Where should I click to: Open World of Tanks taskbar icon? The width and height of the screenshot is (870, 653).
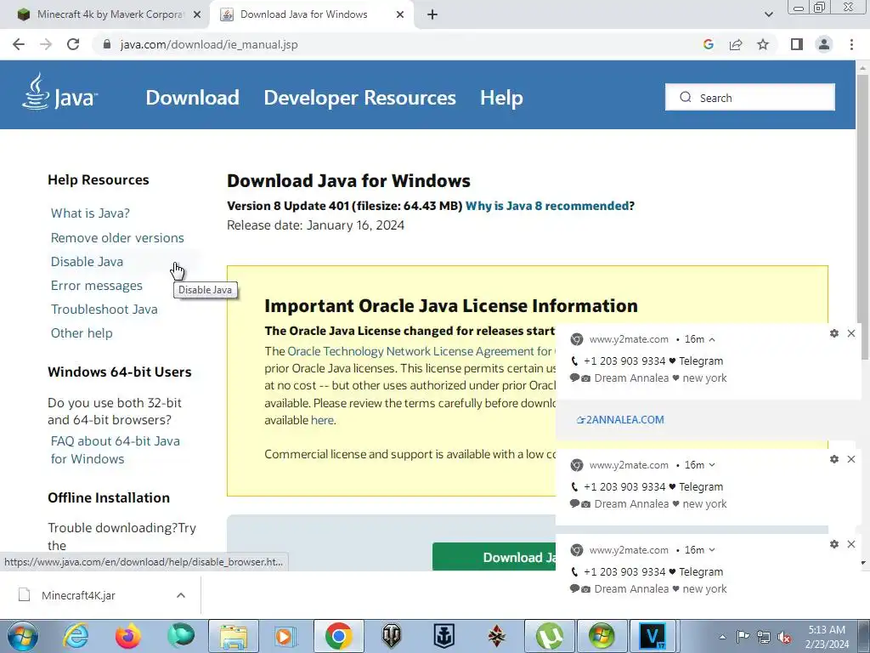tap(391, 636)
